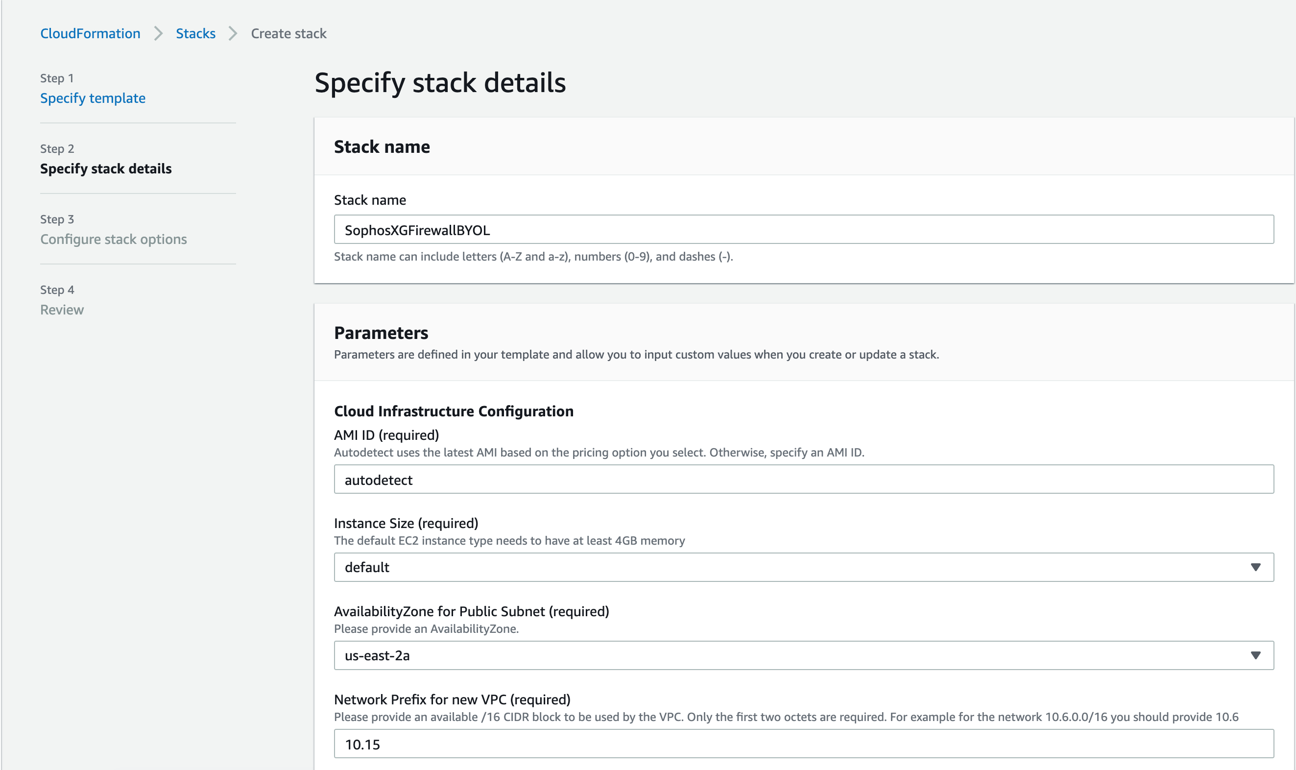The height and width of the screenshot is (770, 1296).
Task: Select the Review step in the sidebar
Action: [x=62, y=310]
